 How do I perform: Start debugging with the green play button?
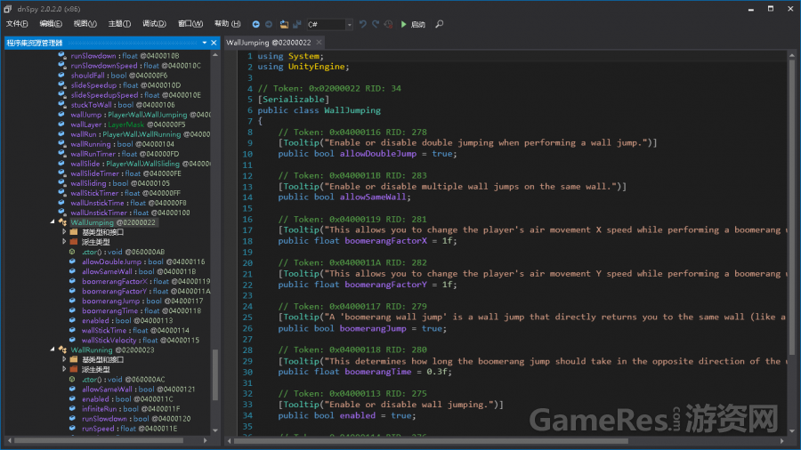(x=403, y=24)
